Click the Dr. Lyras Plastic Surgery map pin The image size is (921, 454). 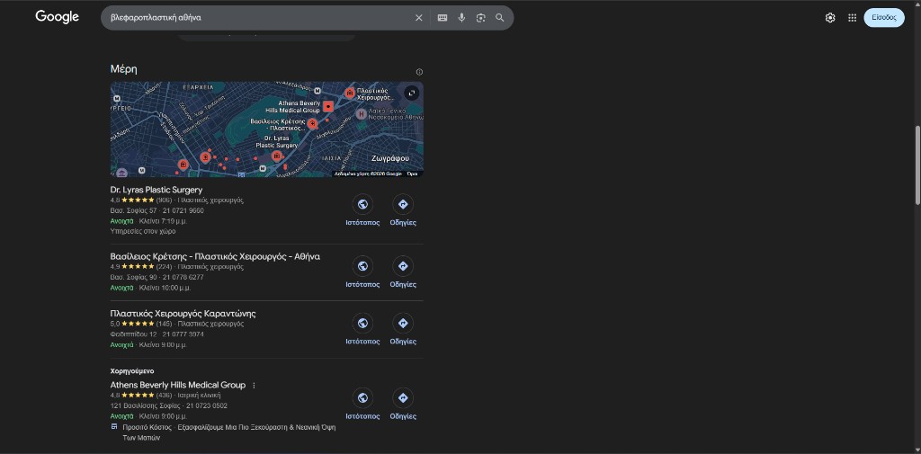coord(277,156)
